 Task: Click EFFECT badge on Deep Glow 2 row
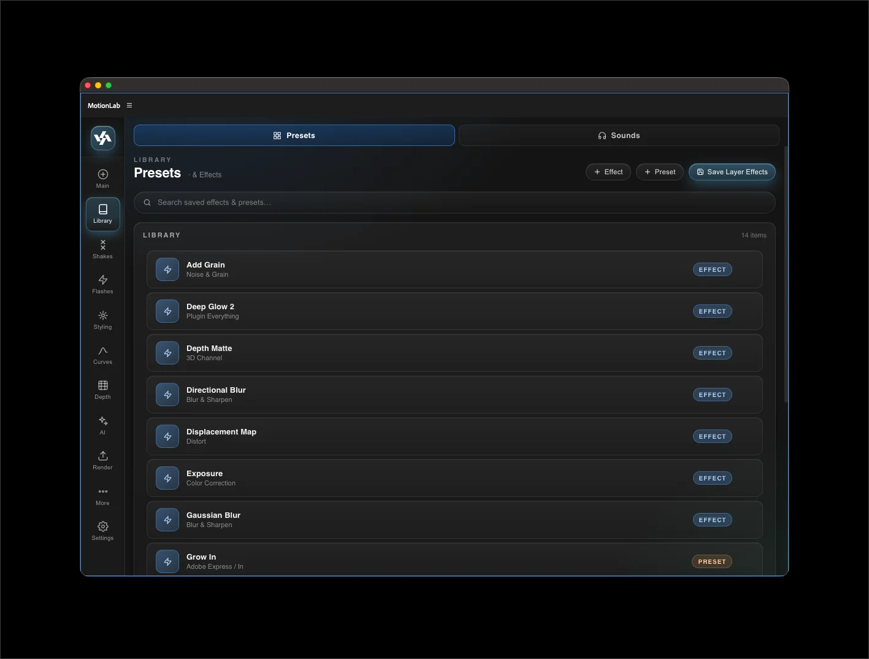tap(712, 311)
